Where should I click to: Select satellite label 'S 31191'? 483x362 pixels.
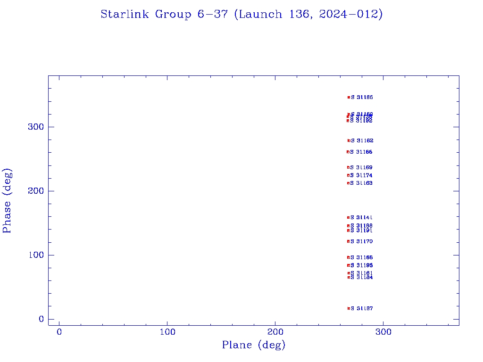[362, 230]
